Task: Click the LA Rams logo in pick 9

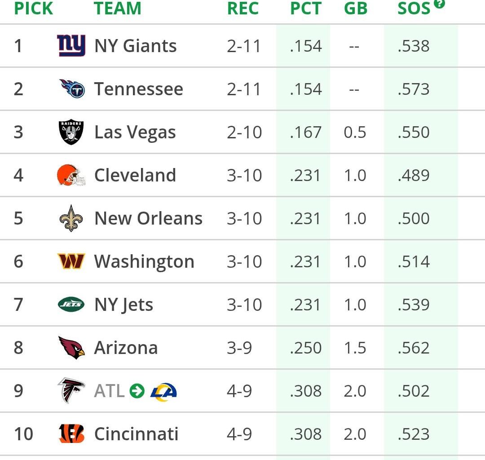Action: click(163, 390)
